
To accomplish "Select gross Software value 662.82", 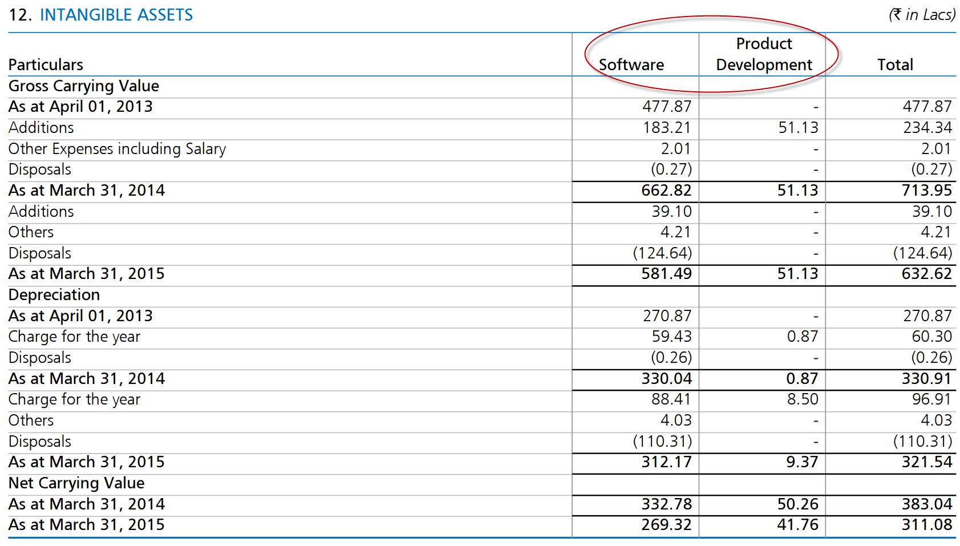I will 666,191.
